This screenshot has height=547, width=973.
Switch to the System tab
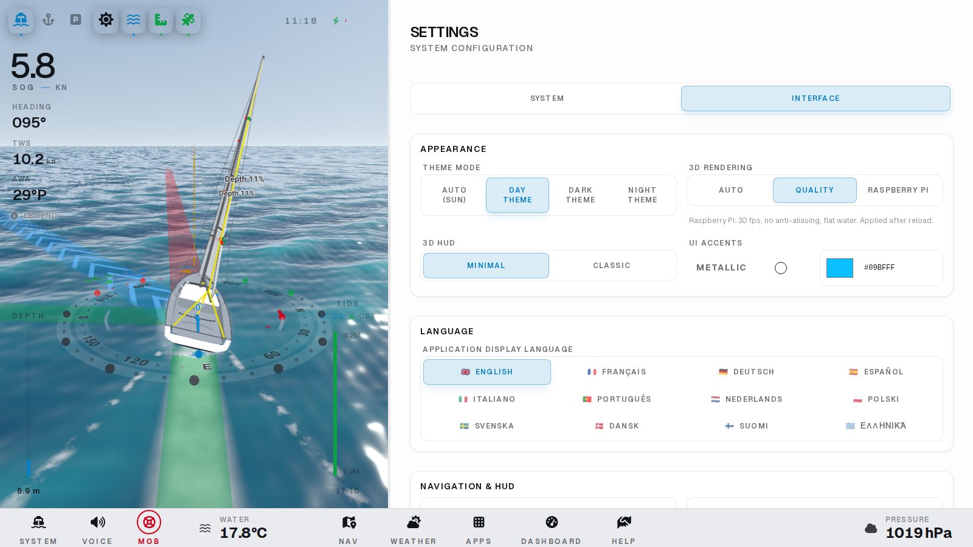coord(547,98)
